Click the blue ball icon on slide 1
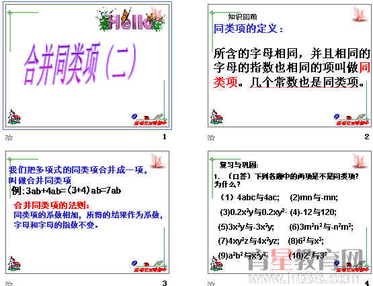The height and width of the screenshot is (286, 373). (134, 117)
